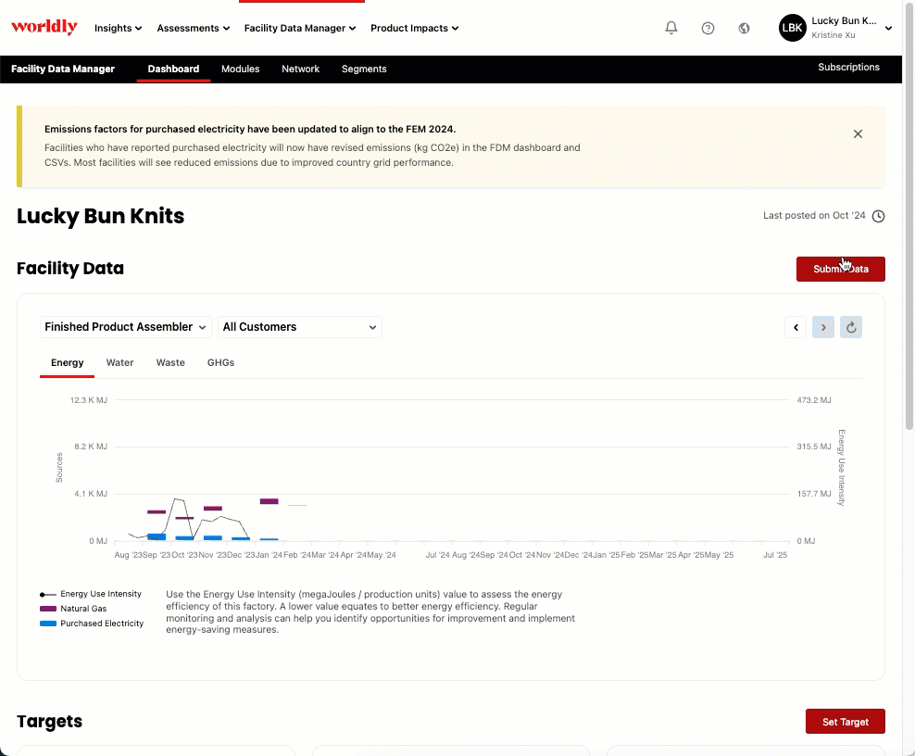Click the globe language icon
915x756 pixels.
click(x=744, y=28)
